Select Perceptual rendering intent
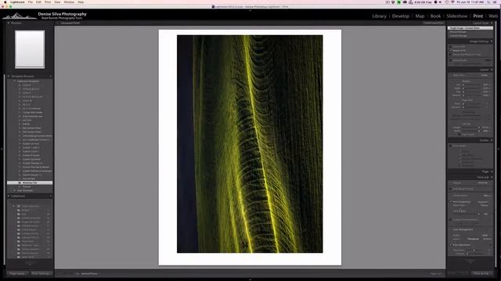Viewport: 501px width, 281px height. 473,239
